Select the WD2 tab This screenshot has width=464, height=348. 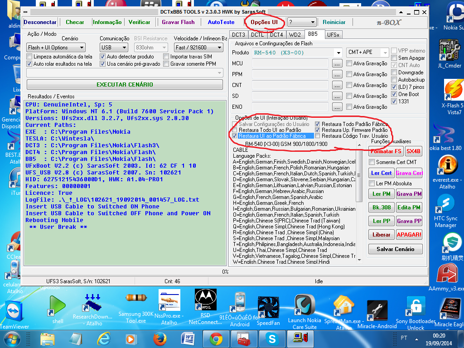295,34
